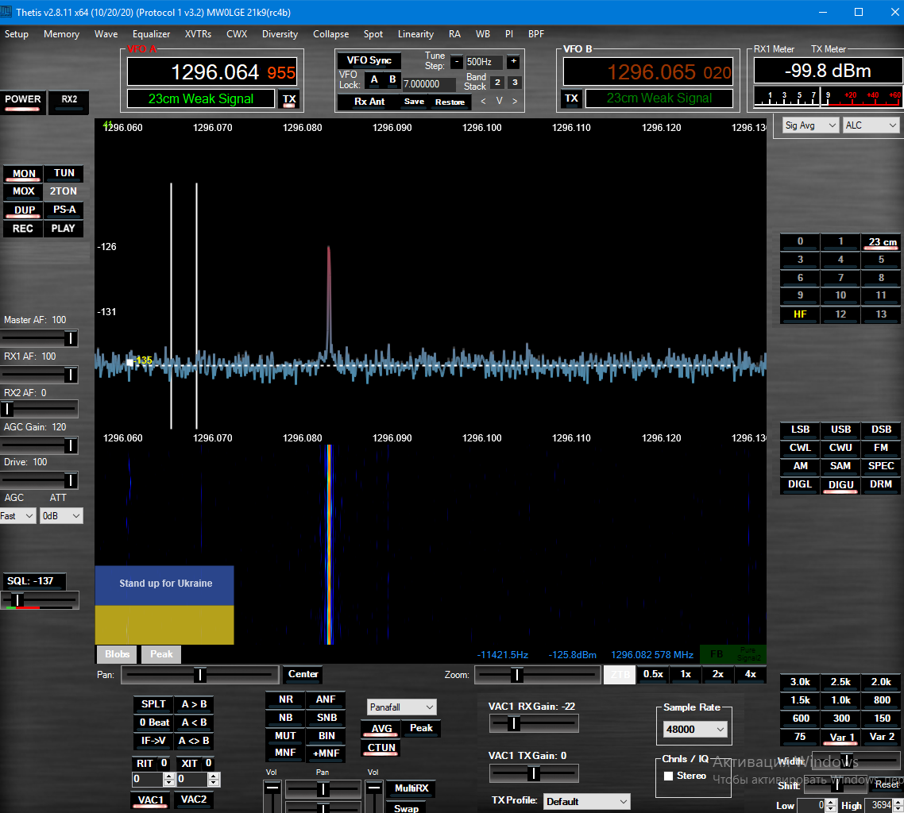The image size is (904, 813).
Task: Open the Sig Avg meter dropdown
Action: (809, 125)
